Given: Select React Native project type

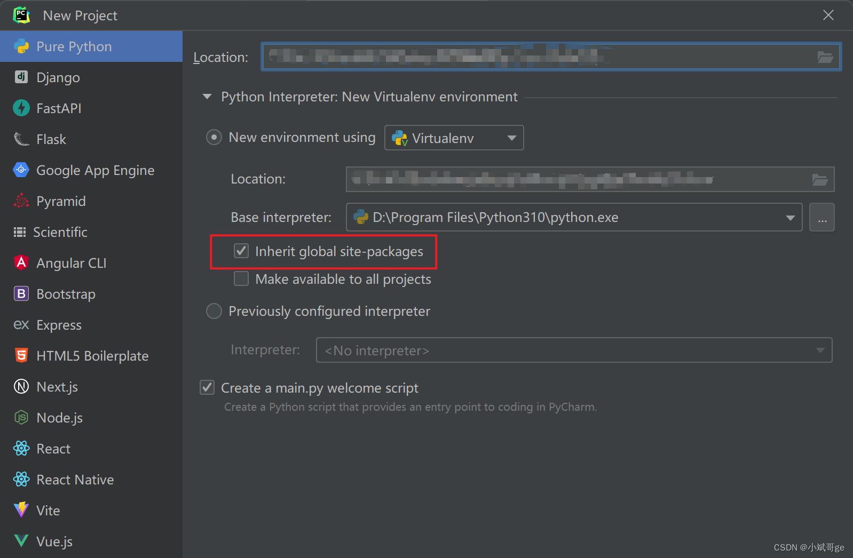Looking at the screenshot, I should pyautogui.click(x=91, y=480).
